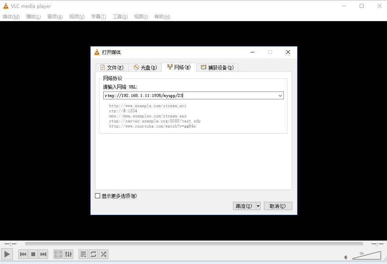Open the 音频(A) menu
Image resolution: width=387 pixels, height=264 pixels.
point(55,16)
